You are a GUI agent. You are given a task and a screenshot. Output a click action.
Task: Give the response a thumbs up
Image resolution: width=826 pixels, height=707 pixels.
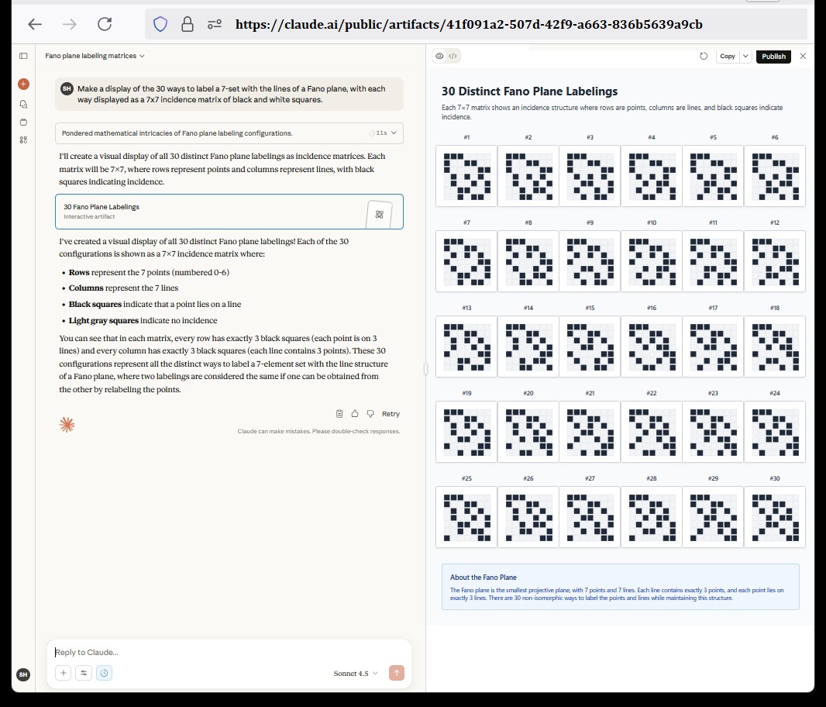(355, 414)
